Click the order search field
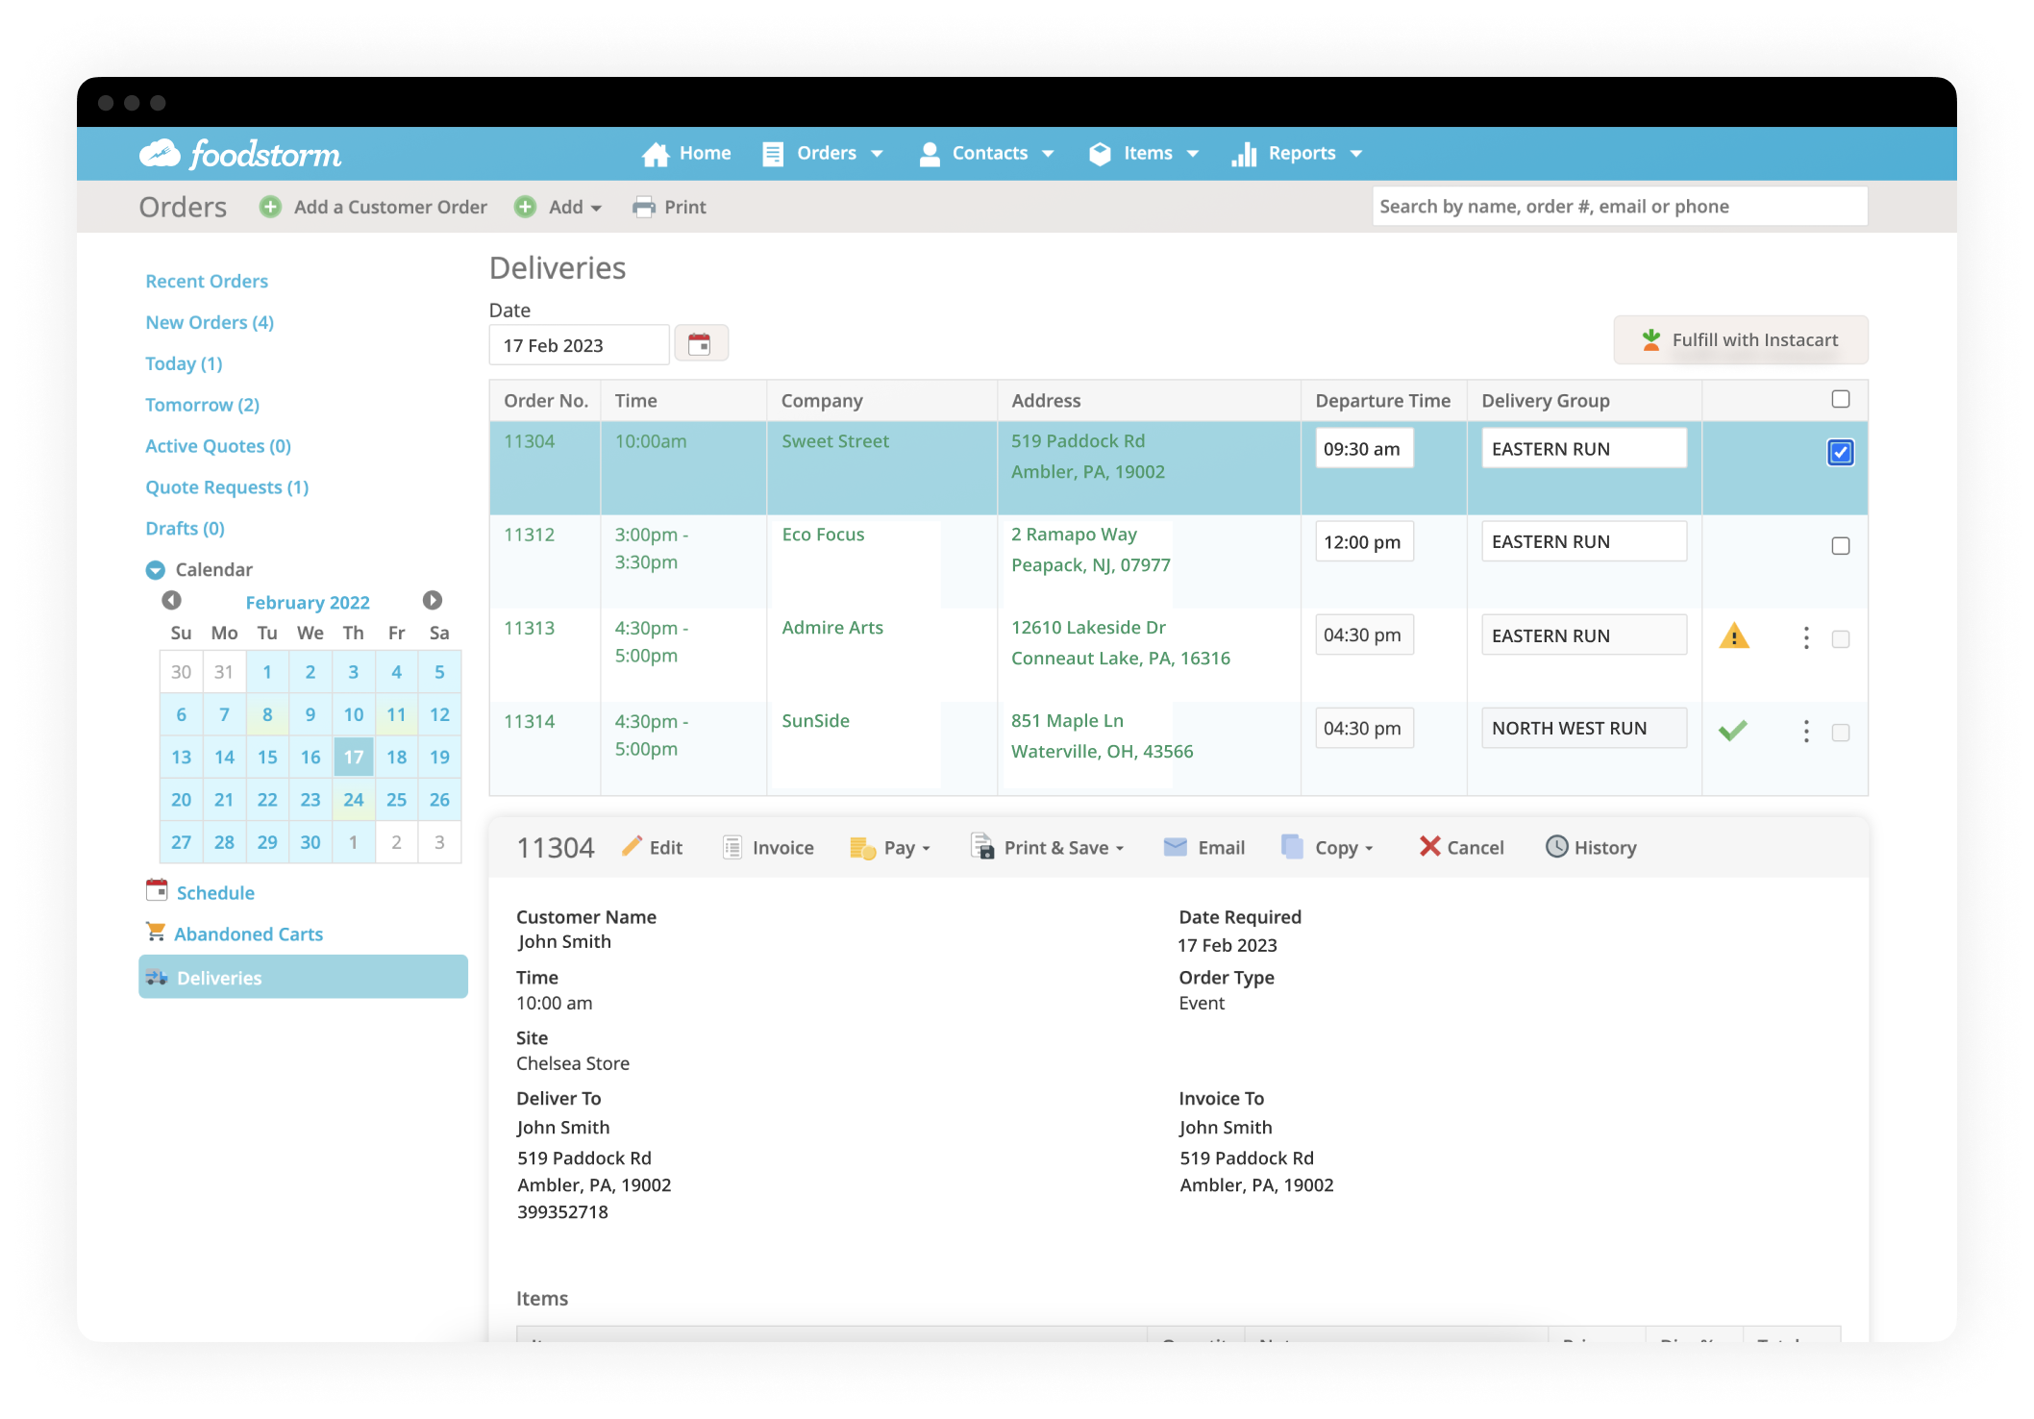The image size is (2034, 1419). pos(1619,207)
